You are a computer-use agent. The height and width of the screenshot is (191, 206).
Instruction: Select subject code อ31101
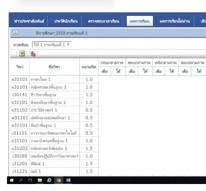tap(20, 141)
